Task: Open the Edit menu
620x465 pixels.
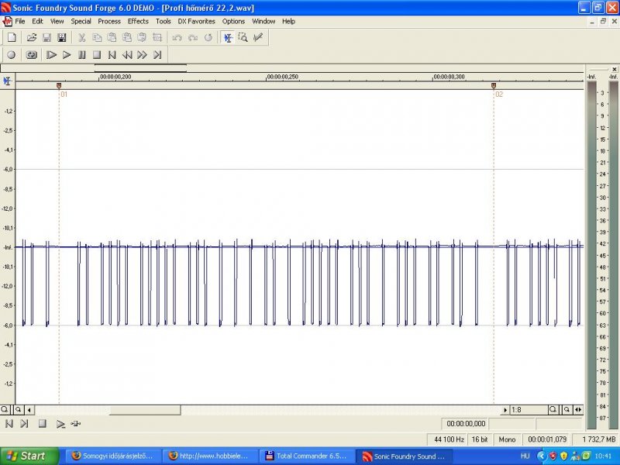Action: 37,22
